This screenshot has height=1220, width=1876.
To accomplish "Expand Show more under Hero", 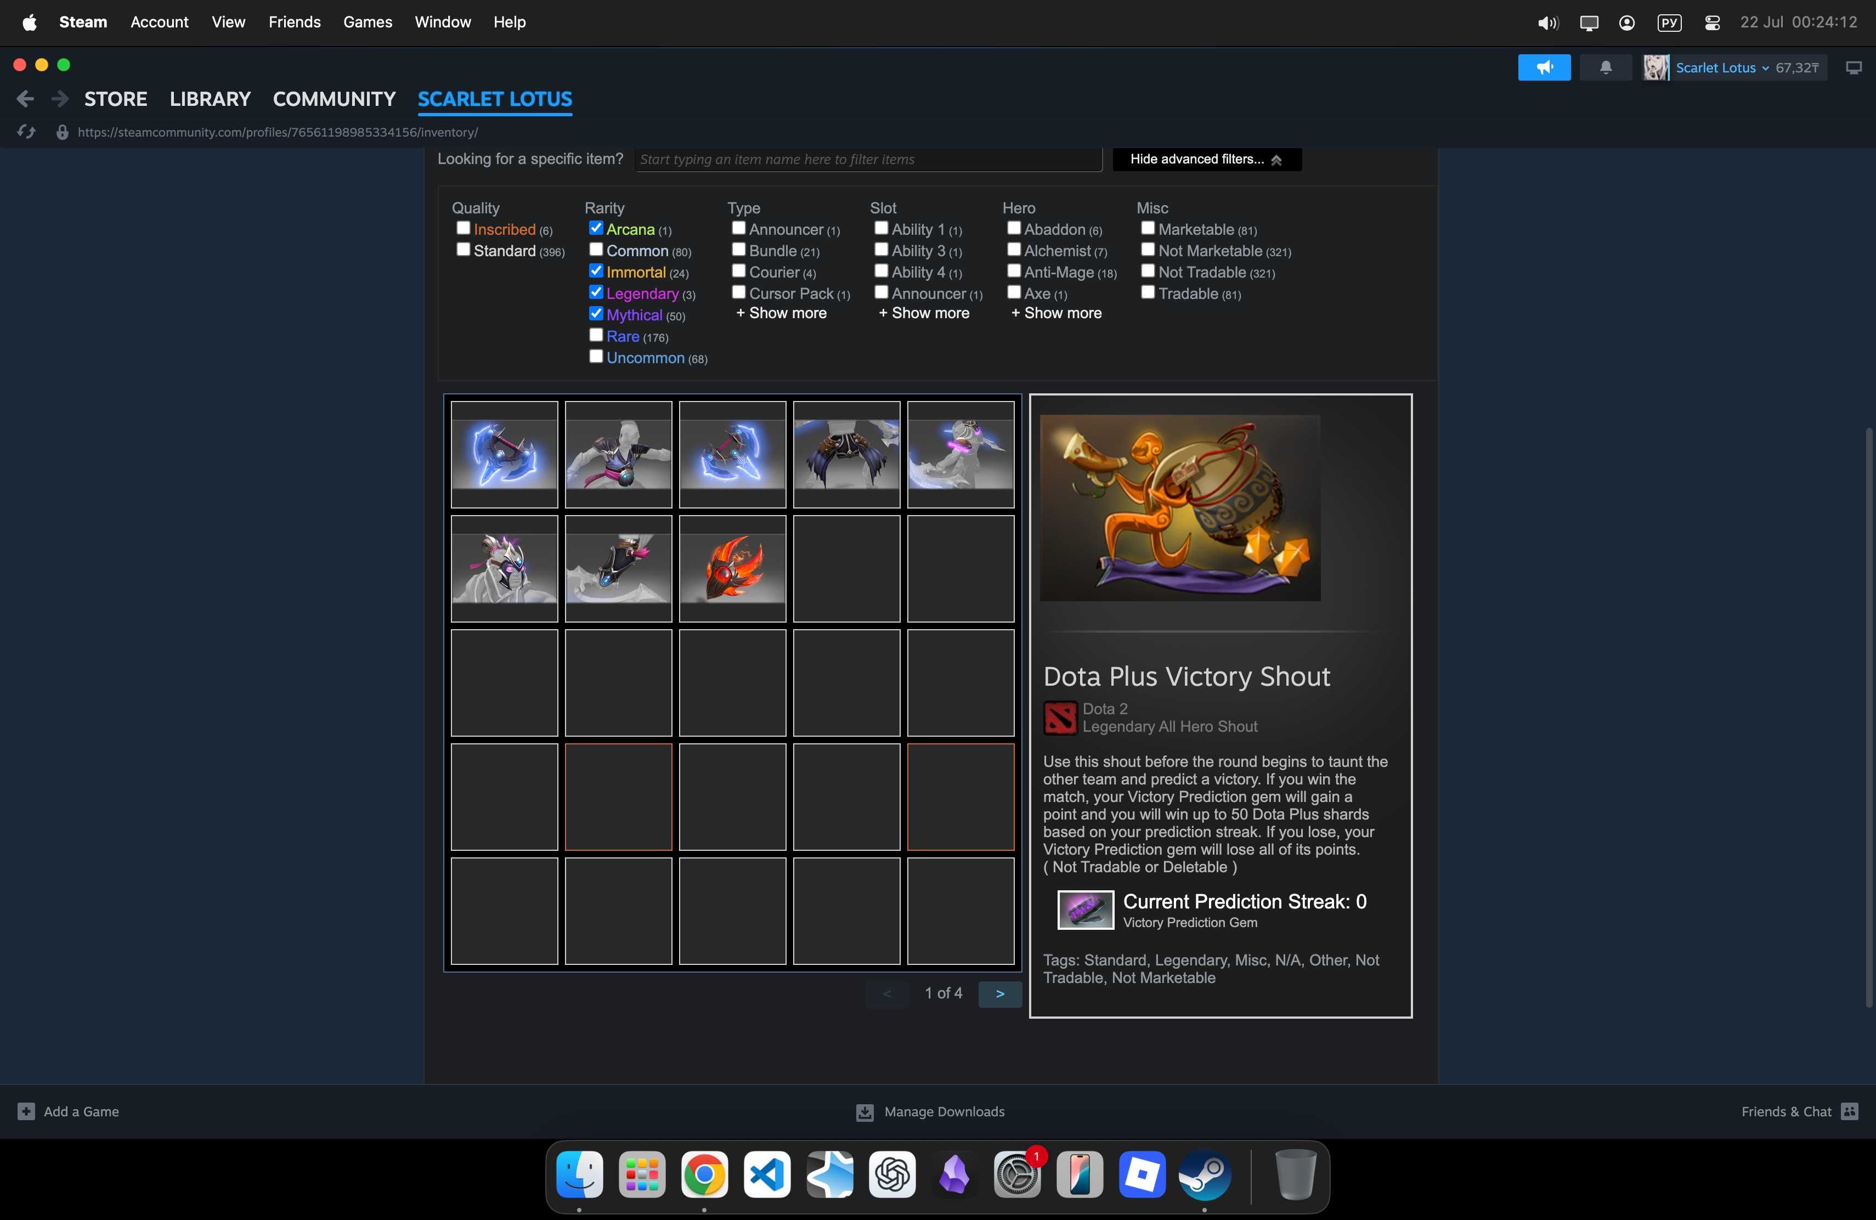I will [x=1056, y=313].
